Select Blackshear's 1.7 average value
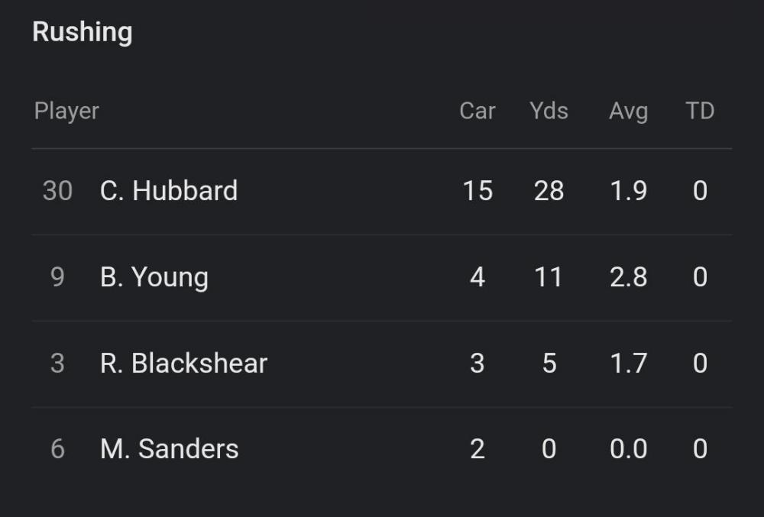Viewport: 764px width, 517px height. (x=628, y=363)
